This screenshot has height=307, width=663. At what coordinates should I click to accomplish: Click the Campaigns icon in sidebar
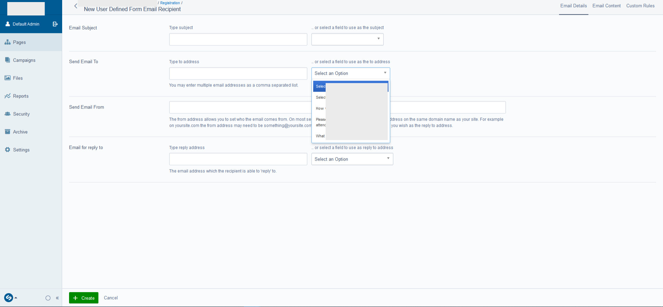[x=7, y=60]
